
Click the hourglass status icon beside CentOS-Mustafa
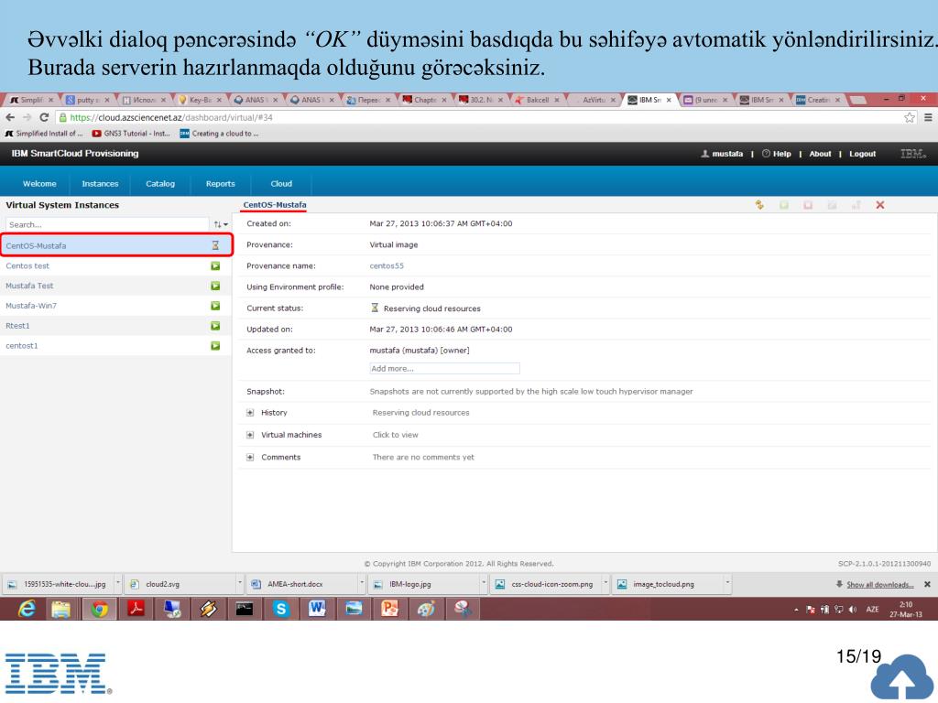click(x=215, y=245)
